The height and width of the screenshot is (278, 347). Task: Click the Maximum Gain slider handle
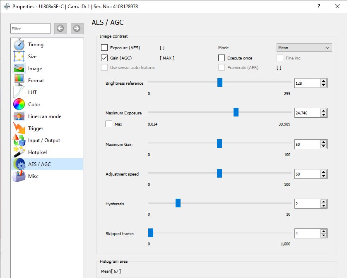click(x=219, y=143)
